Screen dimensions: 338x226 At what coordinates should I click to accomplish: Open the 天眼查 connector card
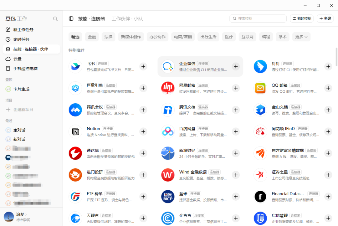click(x=109, y=218)
